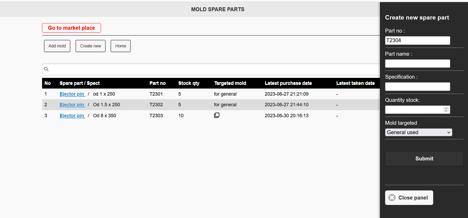Submit the new spare part form
468x218 pixels.
(x=424, y=159)
